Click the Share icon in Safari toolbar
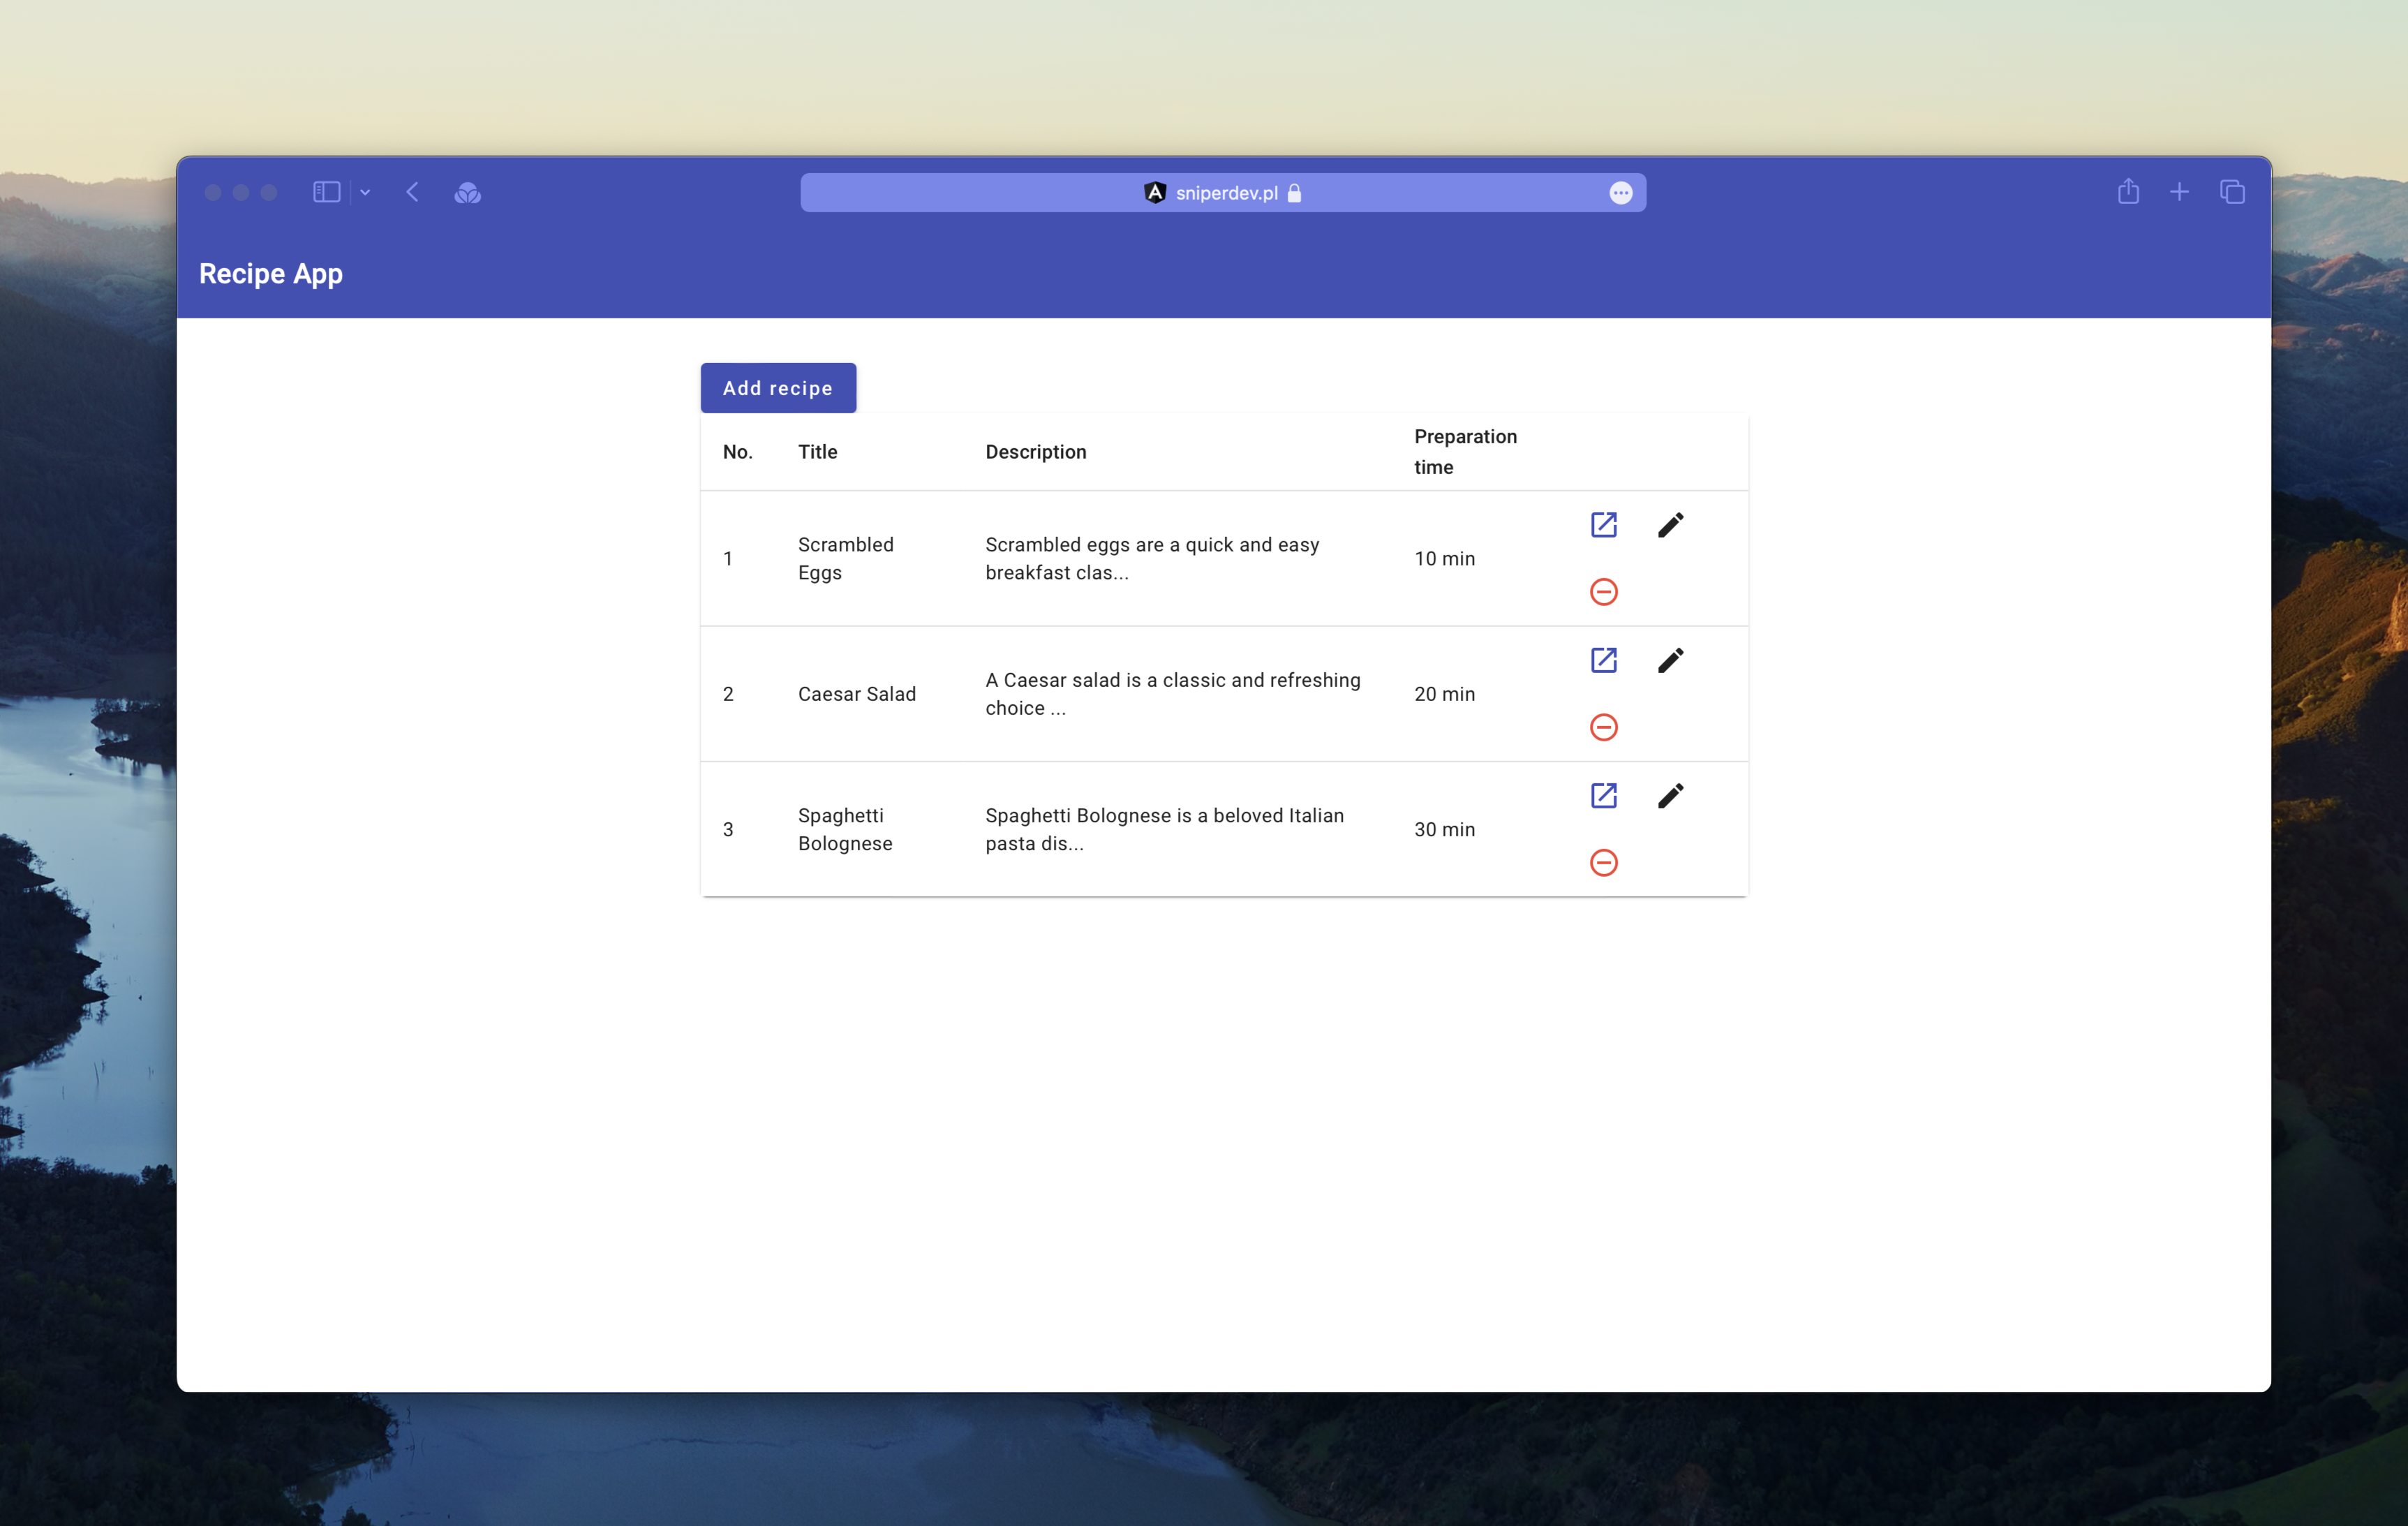This screenshot has width=2408, height=1526. (2128, 191)
